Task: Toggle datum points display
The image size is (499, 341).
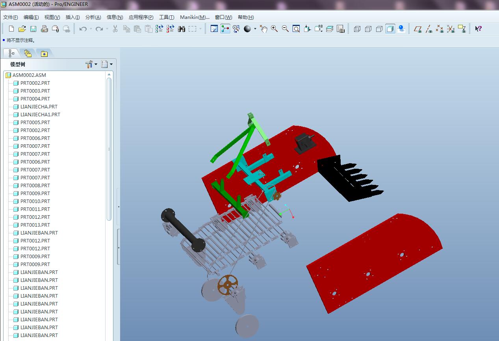Action: (440, 29)
